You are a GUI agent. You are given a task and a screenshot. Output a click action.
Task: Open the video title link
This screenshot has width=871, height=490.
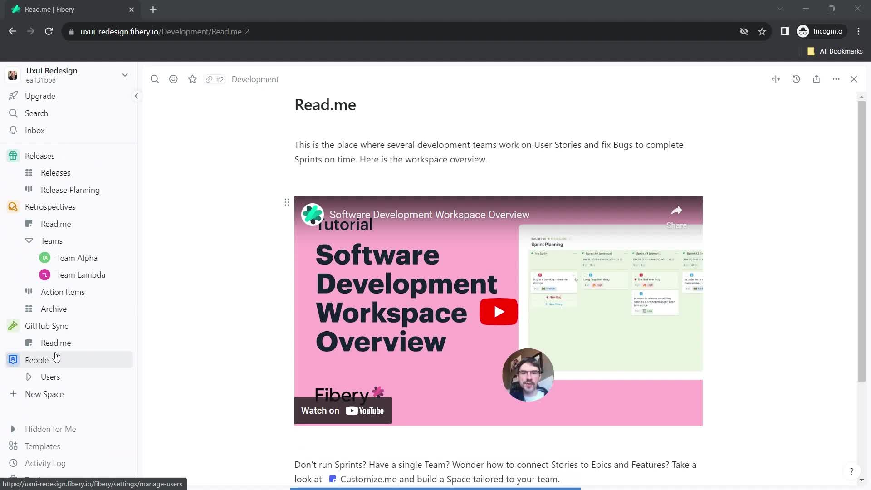point(429,215)
